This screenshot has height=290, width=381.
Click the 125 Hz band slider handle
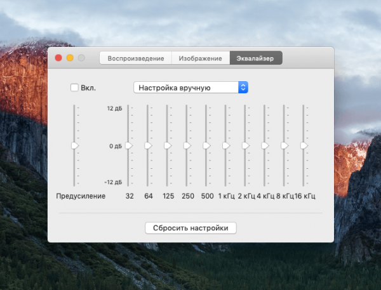168,145
